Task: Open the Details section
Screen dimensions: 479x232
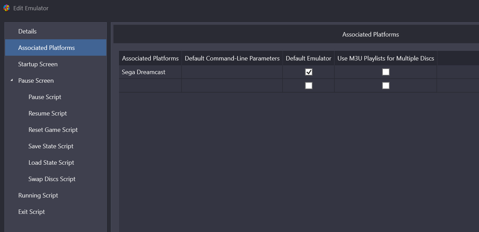Action: click(x=27, y=31)
